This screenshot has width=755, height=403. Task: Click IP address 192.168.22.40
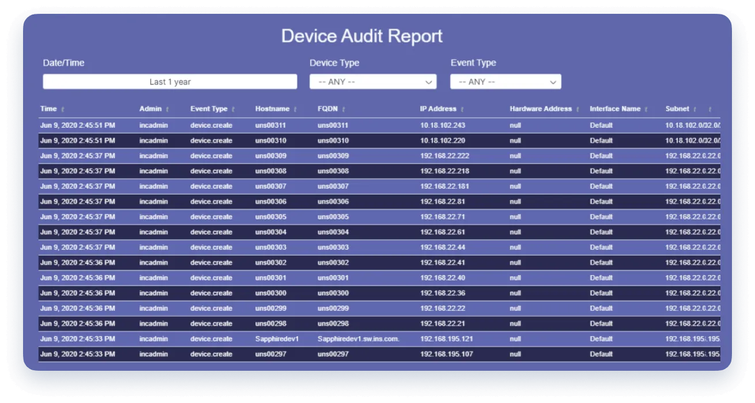(x=443, y=278)
